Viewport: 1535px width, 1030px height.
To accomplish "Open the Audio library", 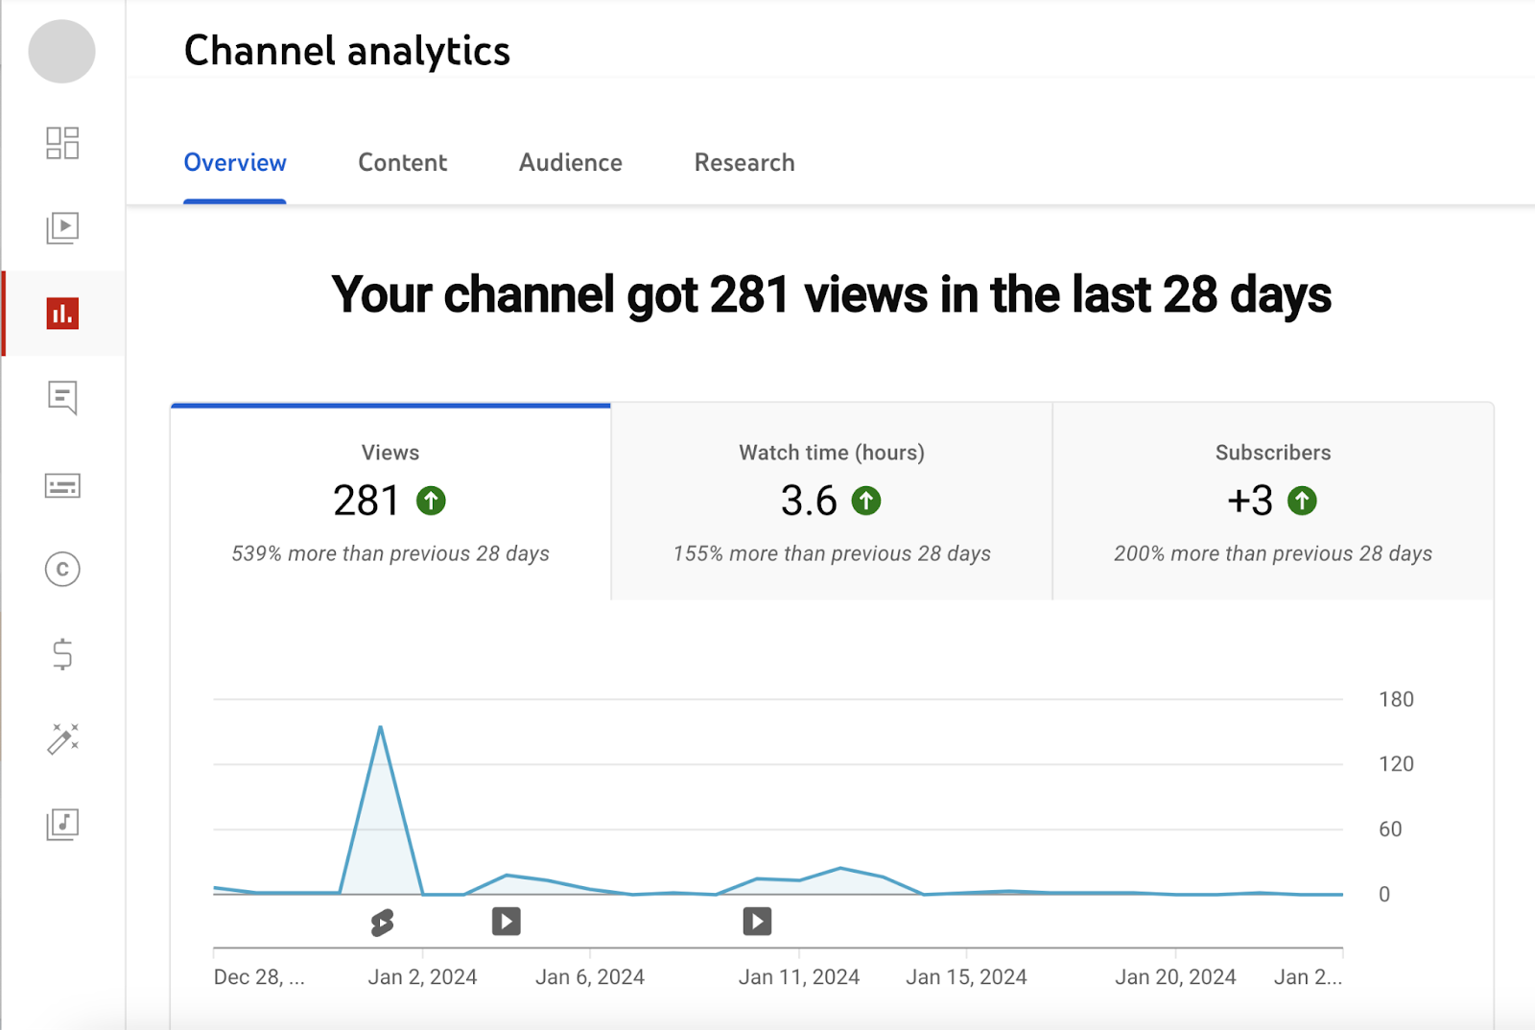I will coord(61,824).
